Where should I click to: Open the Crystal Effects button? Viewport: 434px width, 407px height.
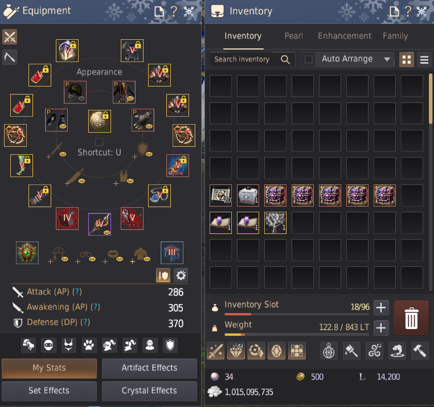(149, 390)
